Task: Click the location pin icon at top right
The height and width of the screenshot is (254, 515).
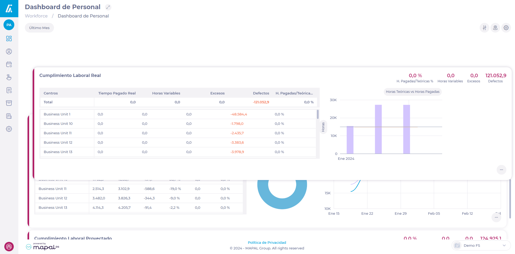Action: point(495,28)
